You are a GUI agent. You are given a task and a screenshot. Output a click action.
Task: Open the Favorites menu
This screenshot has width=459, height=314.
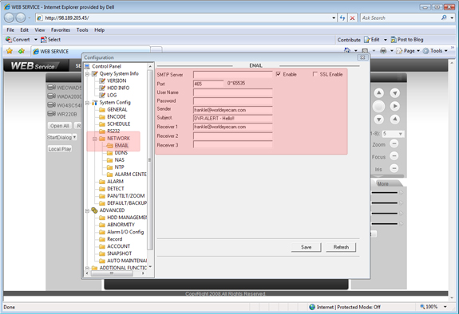point(61,29)
